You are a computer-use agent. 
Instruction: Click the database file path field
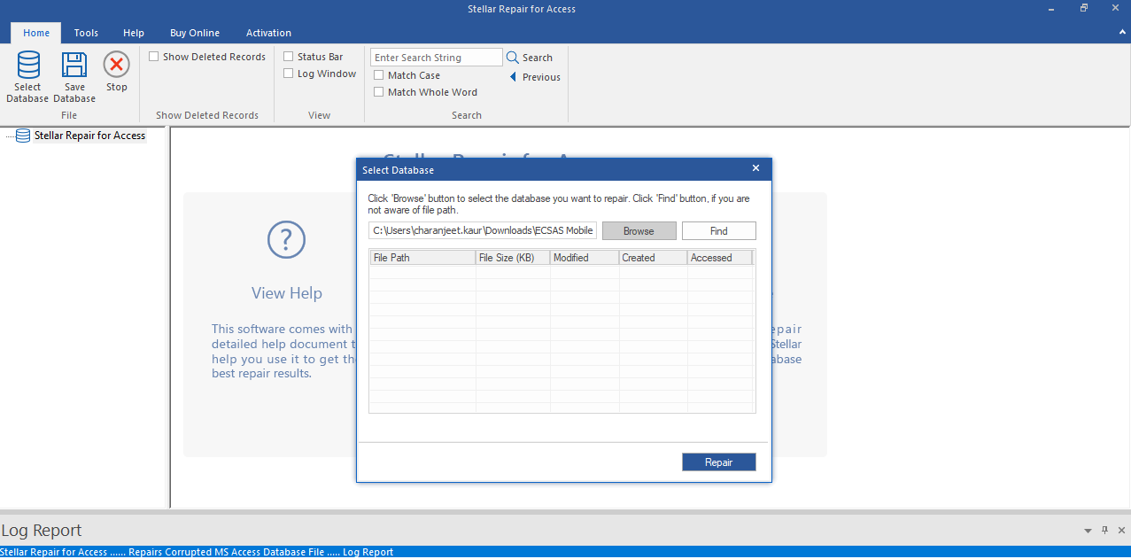(x=483, y=231)
